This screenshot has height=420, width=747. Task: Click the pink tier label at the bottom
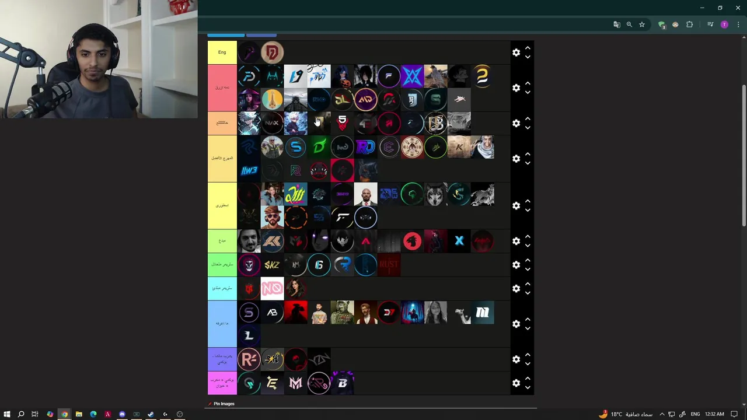(x=222, y=383)
